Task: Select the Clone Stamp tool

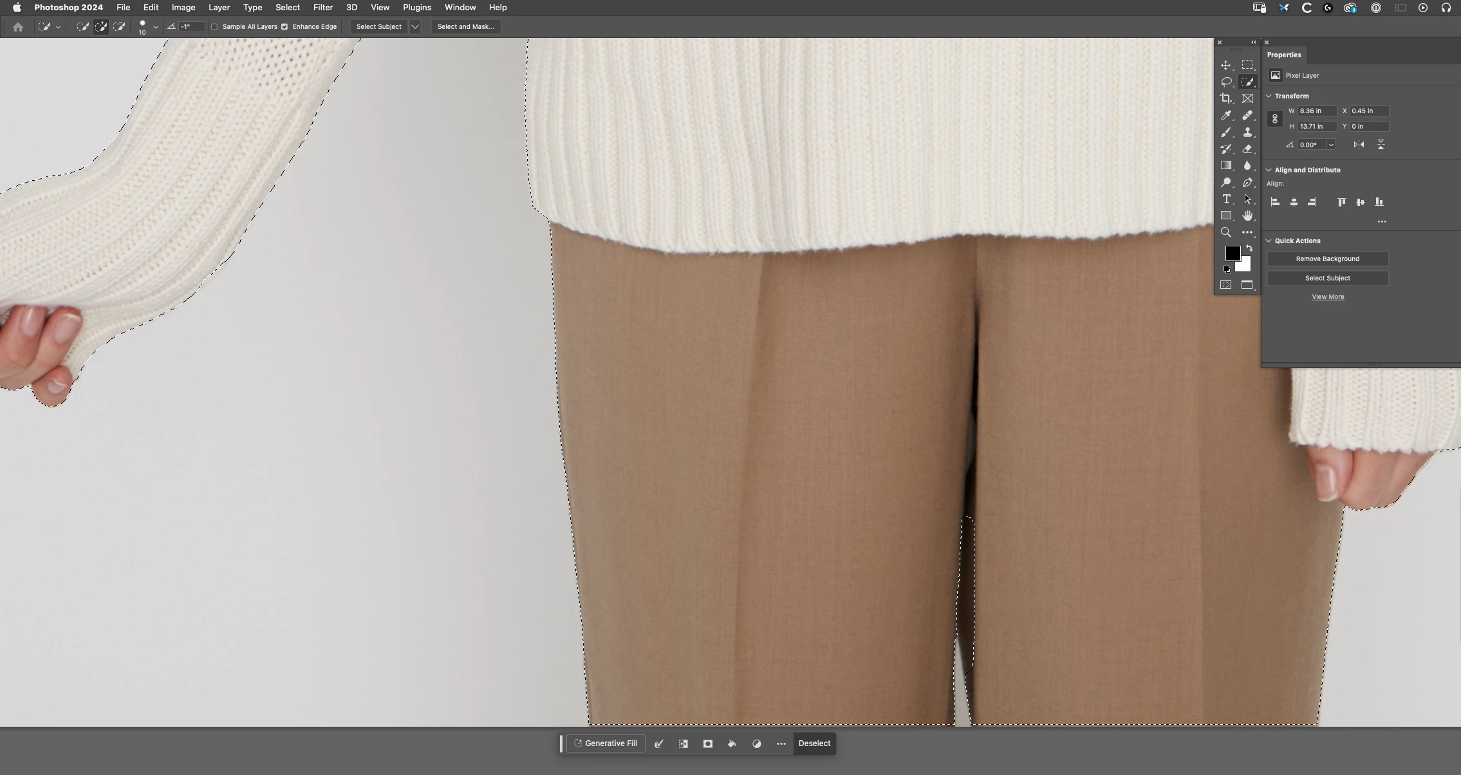Action: 1247,132
